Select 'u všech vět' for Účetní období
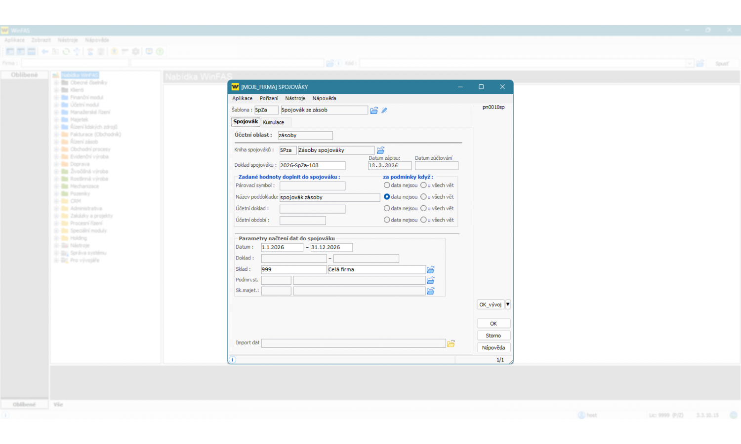The width and height of the screenshot is (741, 444). (x=423, y=220)
